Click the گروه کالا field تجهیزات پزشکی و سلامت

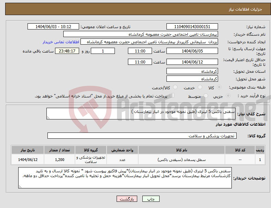pyautogui.click(x=142, y=136)
